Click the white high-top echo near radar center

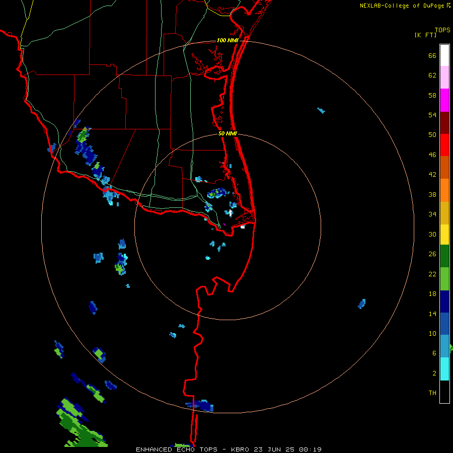(230, 213)
